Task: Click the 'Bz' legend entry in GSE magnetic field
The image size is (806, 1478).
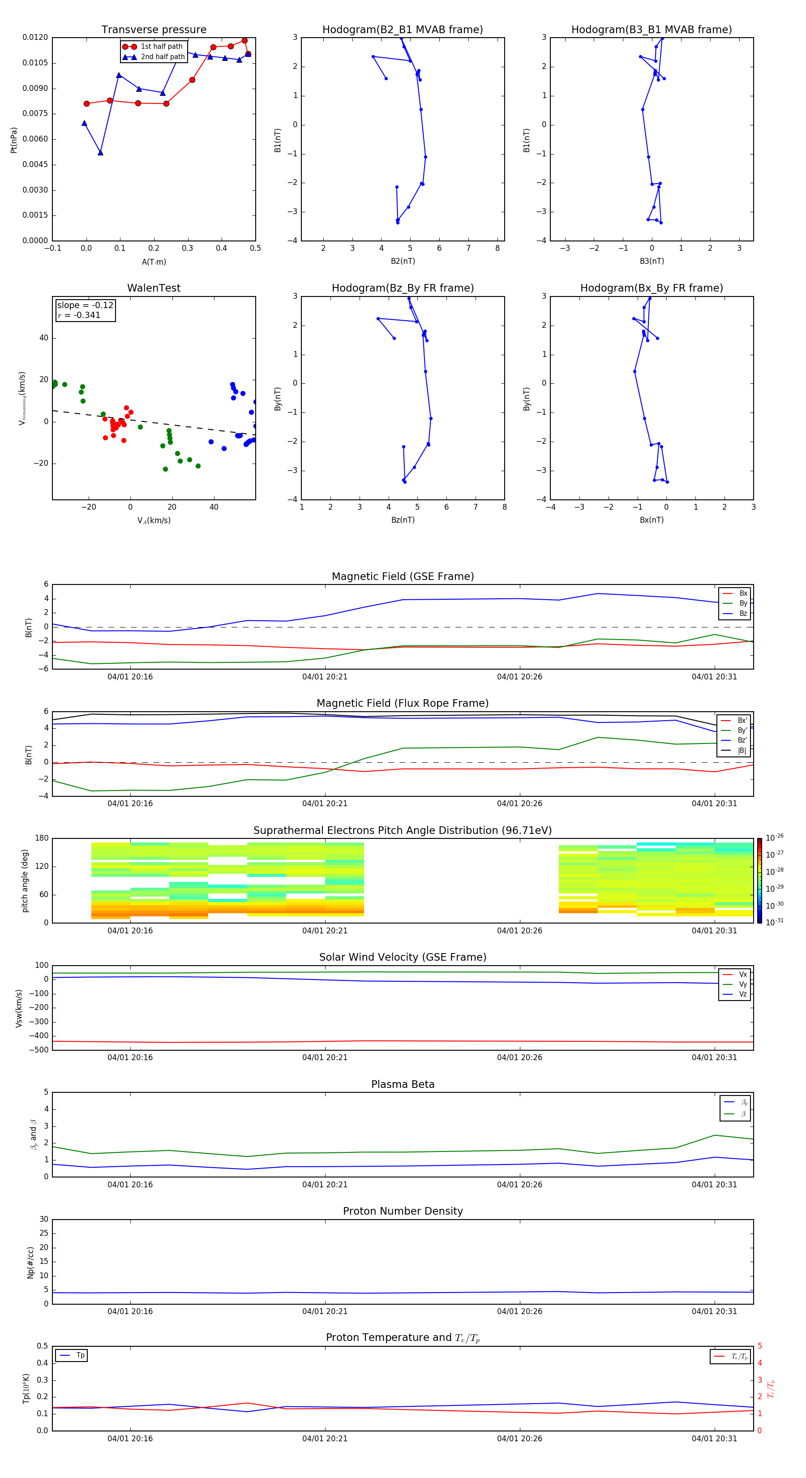Action: click(735, 613)
